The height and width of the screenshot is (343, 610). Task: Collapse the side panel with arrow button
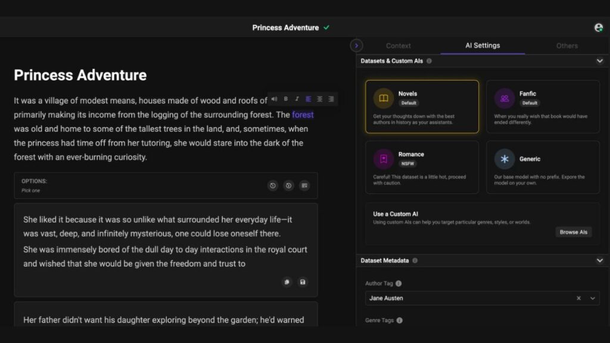pyautogui.click(x=356, y=45)
